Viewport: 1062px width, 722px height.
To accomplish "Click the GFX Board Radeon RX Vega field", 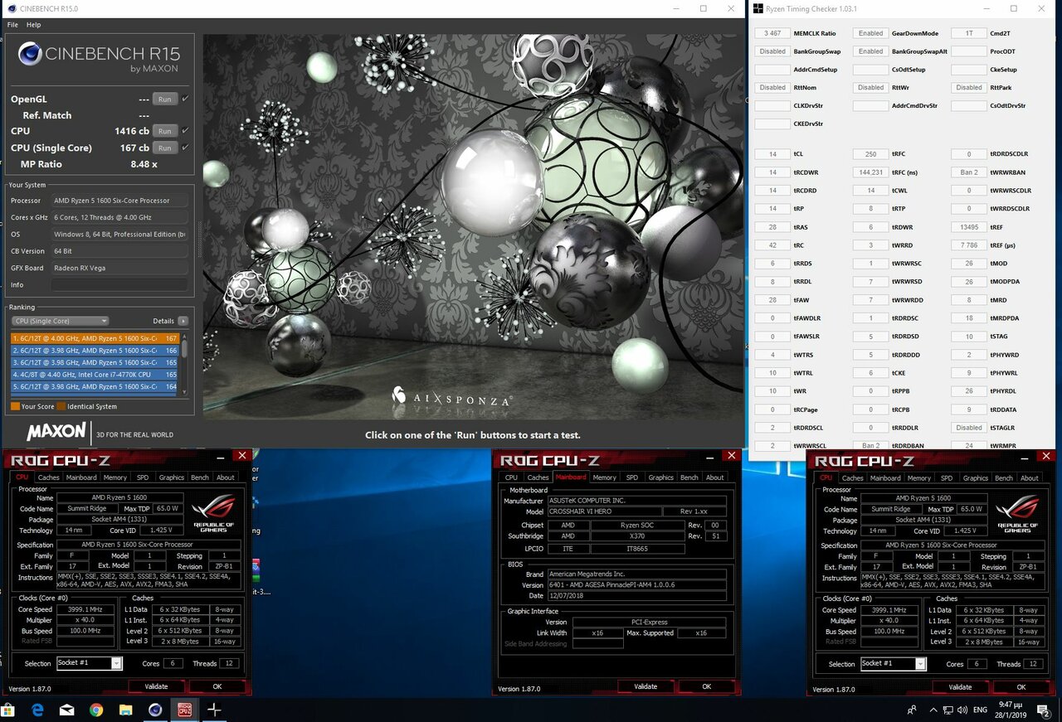I will click(119, 268).
